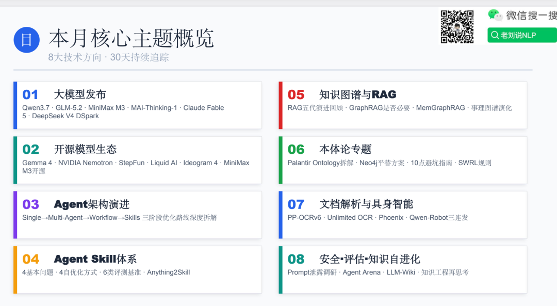Select the 06 本体论专题 card
Viewport: 557px width, 306px height.
coord(403,160)
